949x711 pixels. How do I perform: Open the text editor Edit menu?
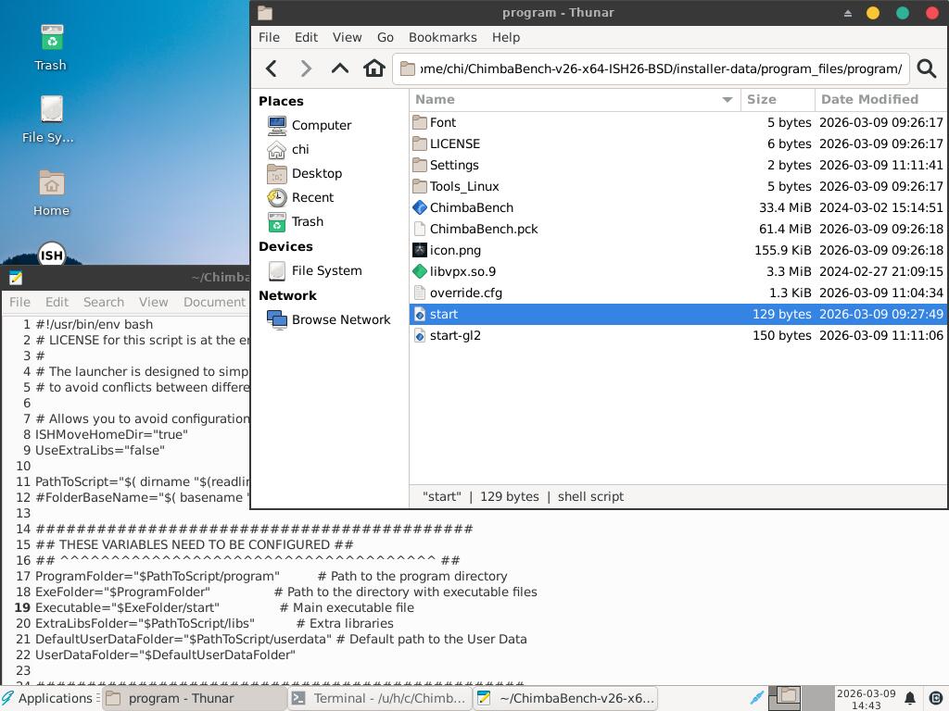tap(57, 302)
